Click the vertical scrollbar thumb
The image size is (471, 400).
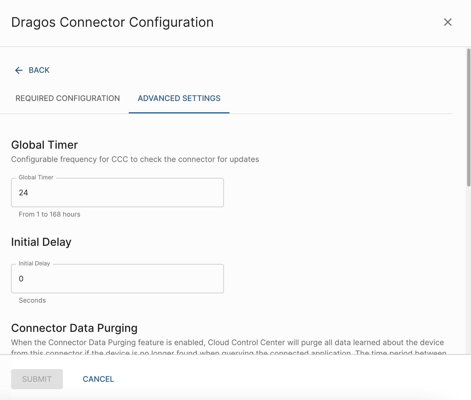tap(468, 118)
